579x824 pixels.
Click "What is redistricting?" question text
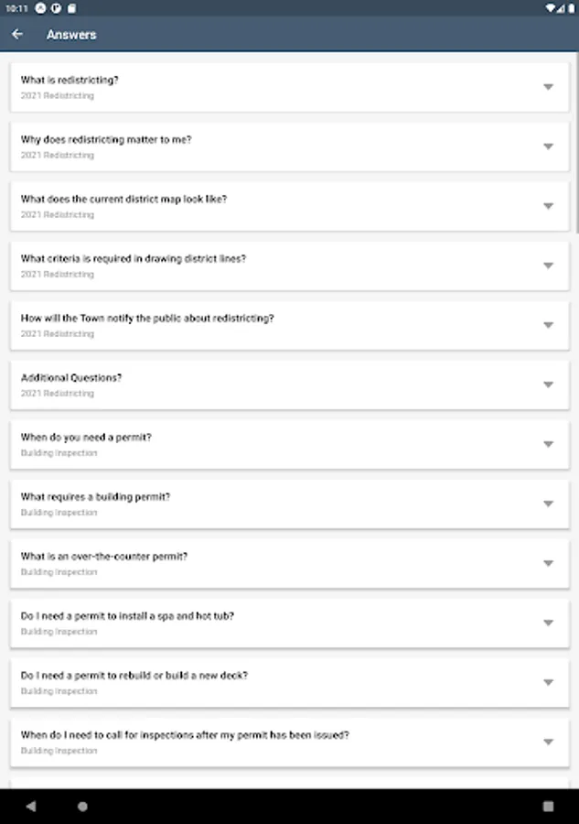click(x=70, y=81)
